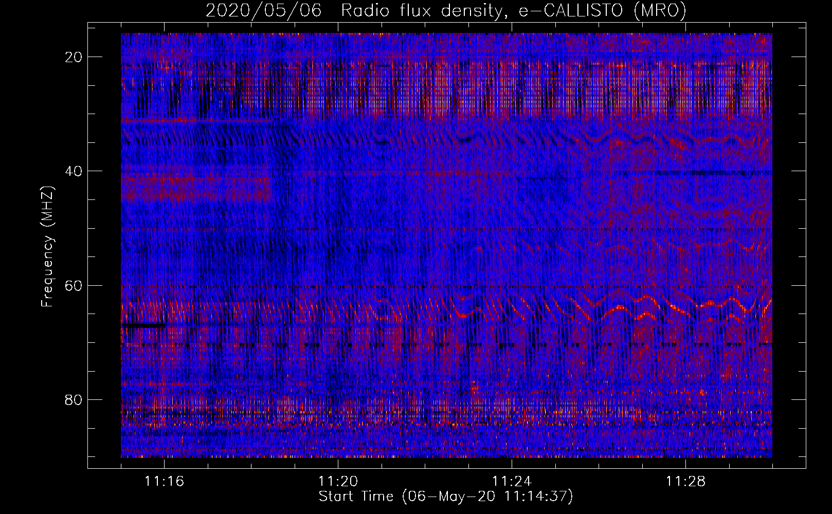Click the '40' frequency tick label
The height and width of the screenshot is (514, 832).
point(74,171)
